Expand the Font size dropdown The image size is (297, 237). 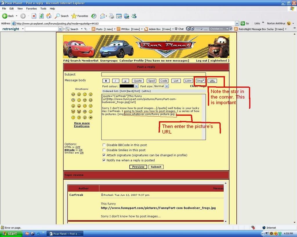[x=166, y=86]
